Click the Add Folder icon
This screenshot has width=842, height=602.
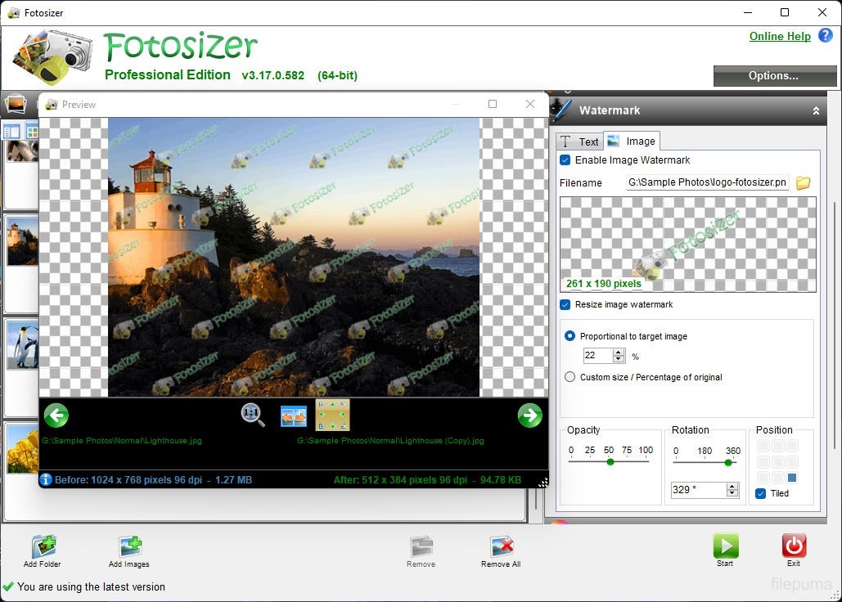(43, 547)
